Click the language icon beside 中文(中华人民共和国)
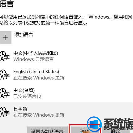133x133 pixels. coord(5,56)
